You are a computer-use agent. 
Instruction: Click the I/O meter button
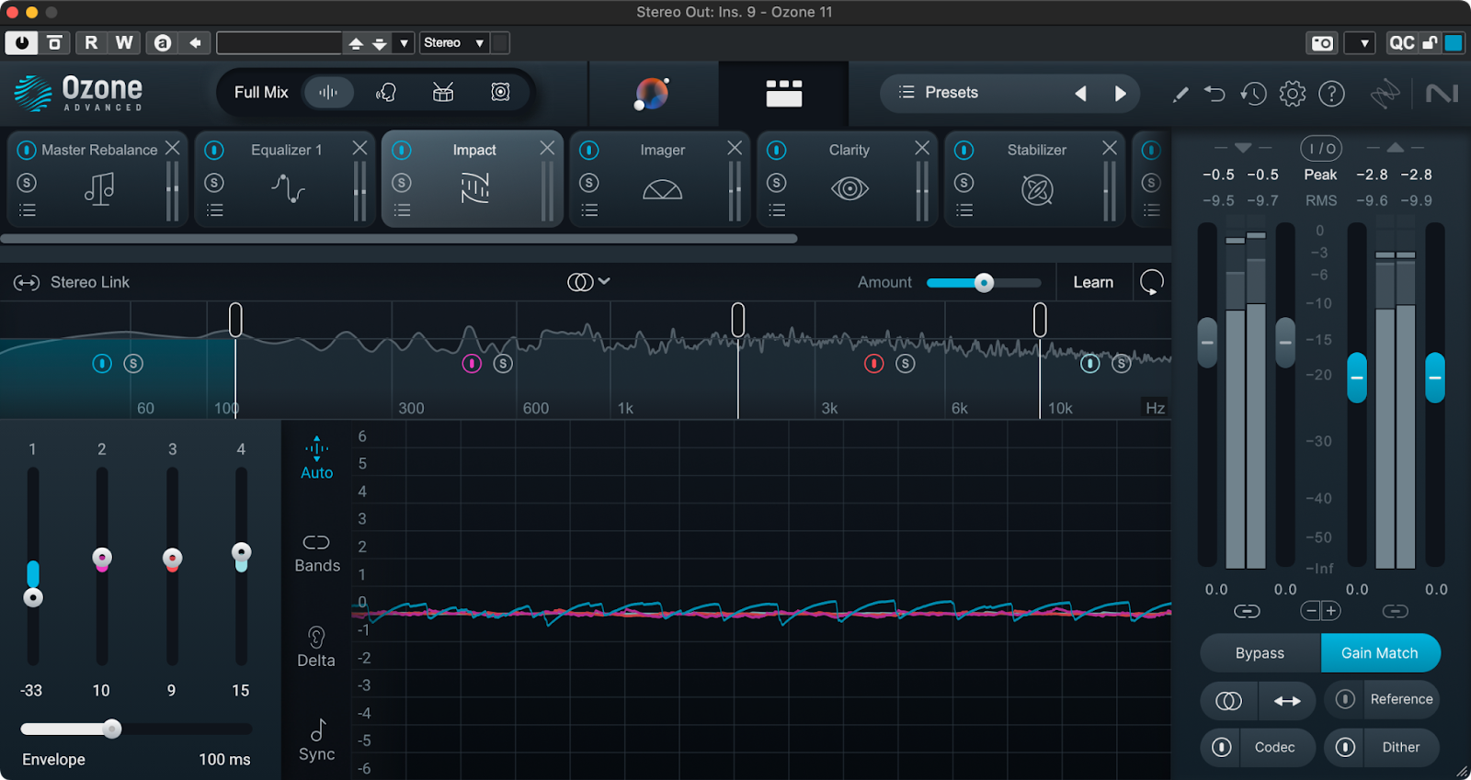tap(1321, 148)
